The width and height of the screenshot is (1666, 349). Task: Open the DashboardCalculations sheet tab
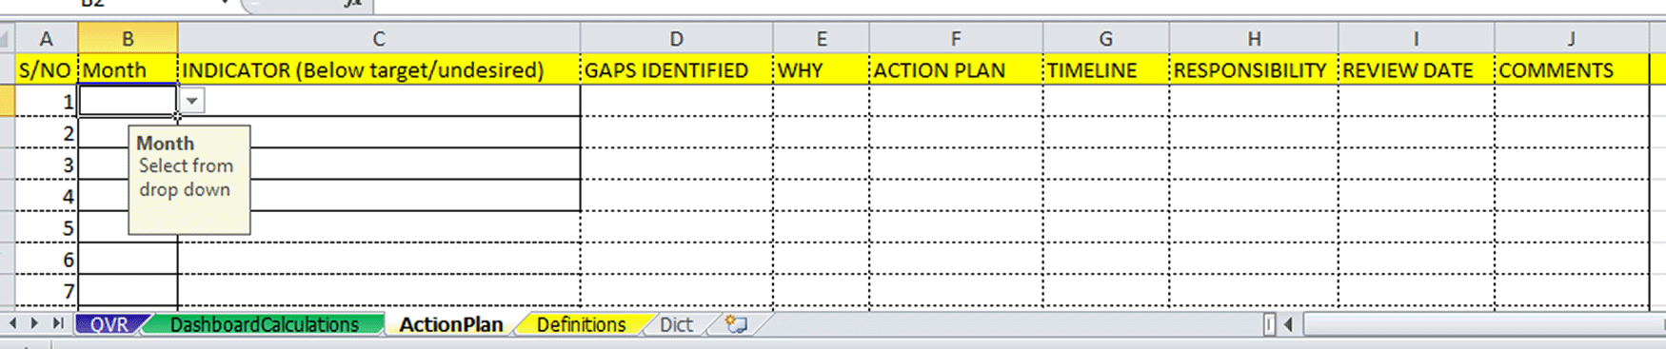[x=265, y=324]
